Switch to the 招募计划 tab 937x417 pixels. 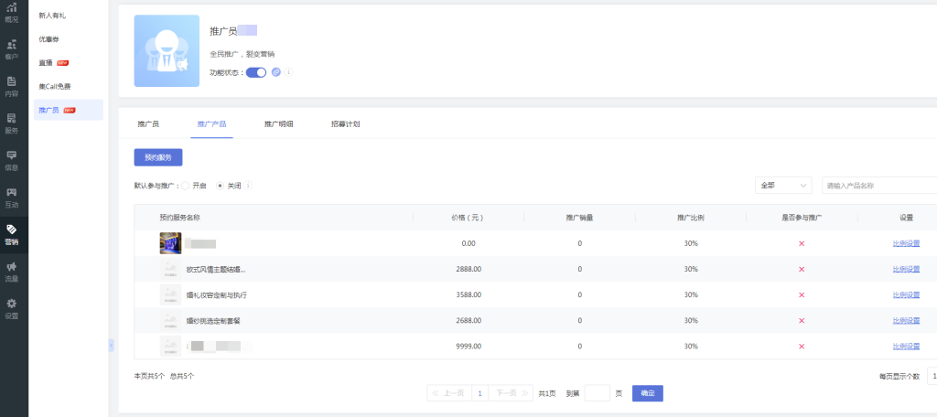(x=345, y=123)
